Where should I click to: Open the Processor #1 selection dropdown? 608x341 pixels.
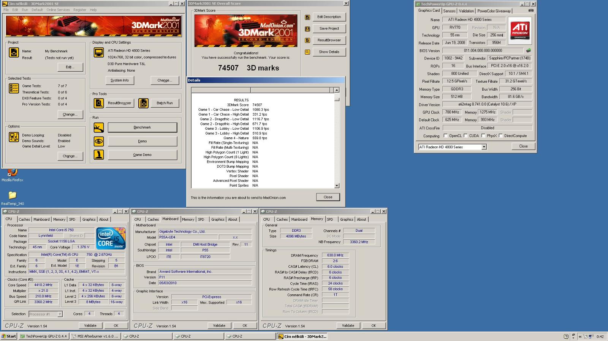[x=60, y=314]
